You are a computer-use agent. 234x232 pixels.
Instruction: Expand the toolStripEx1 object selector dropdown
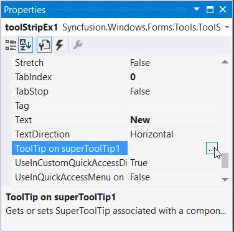click(227, 27)
